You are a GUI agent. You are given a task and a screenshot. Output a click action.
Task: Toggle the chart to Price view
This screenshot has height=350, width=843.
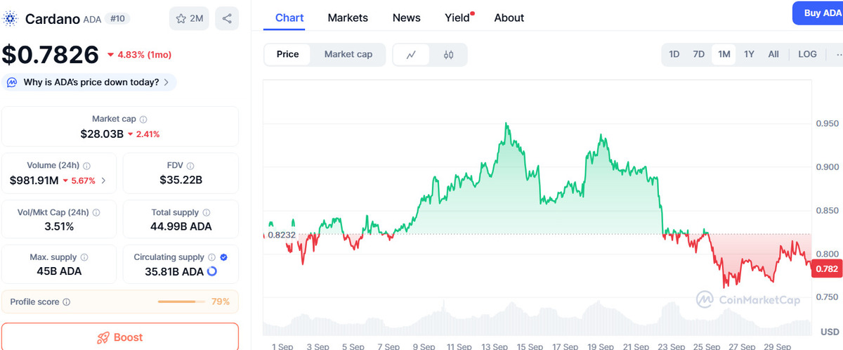287,54
